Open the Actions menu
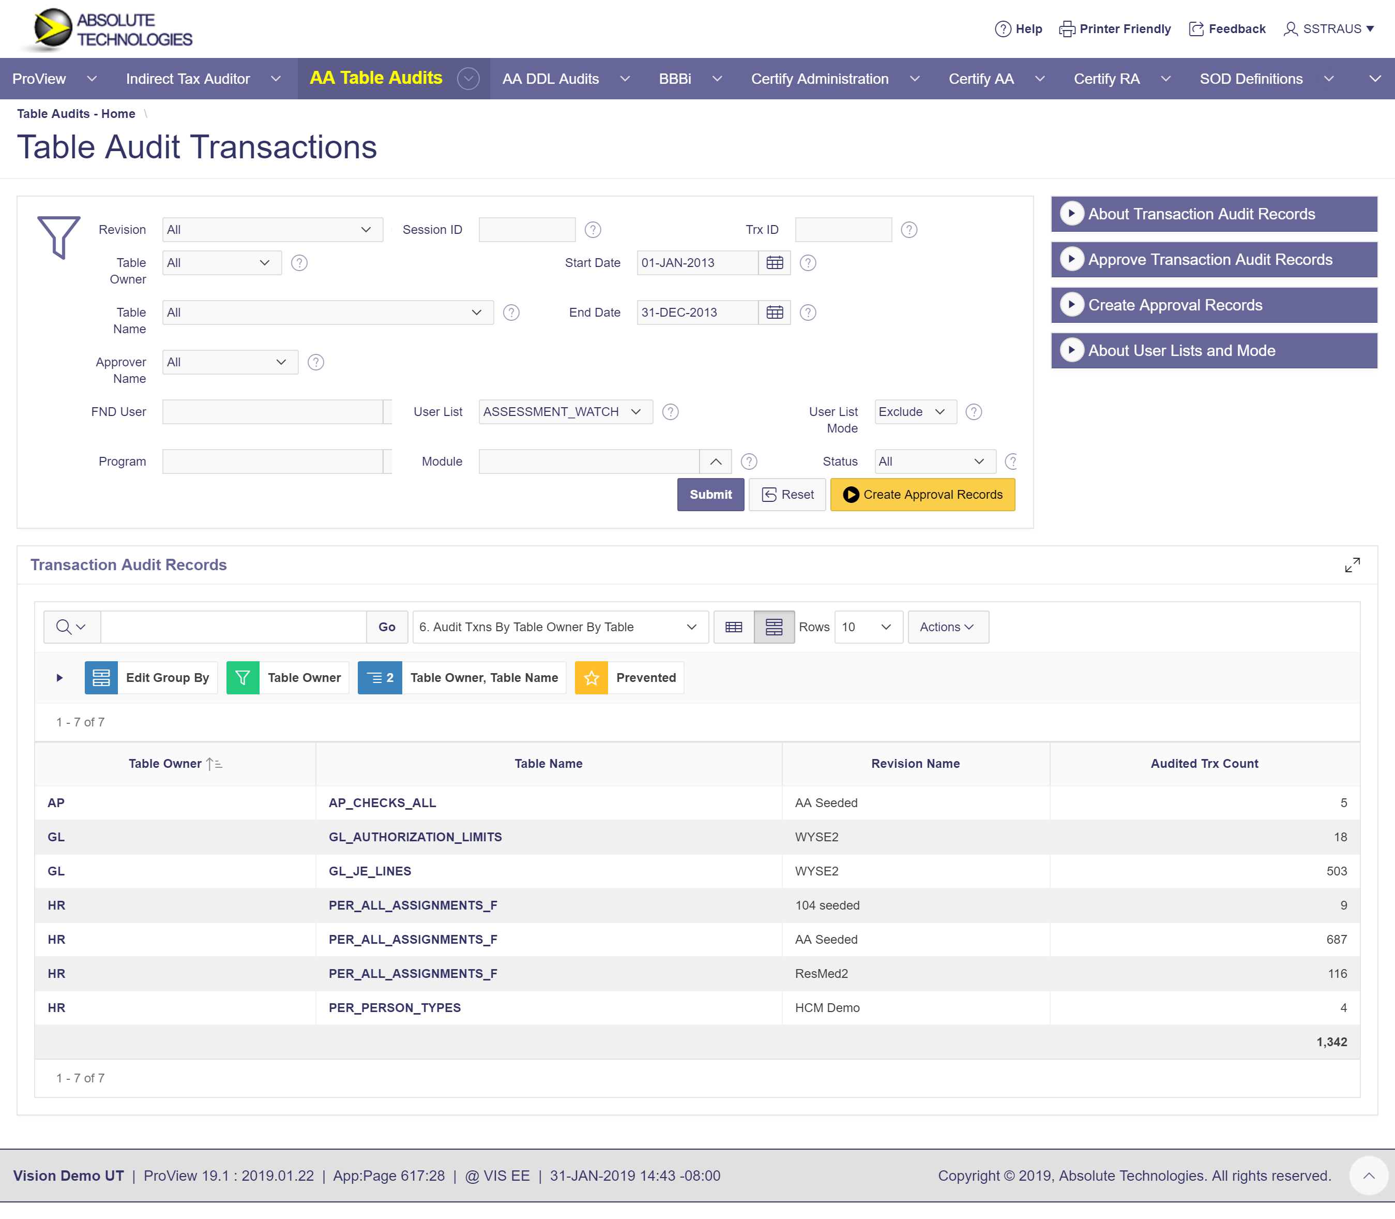Screen dimensions: 1395x1219 (948, 627)
